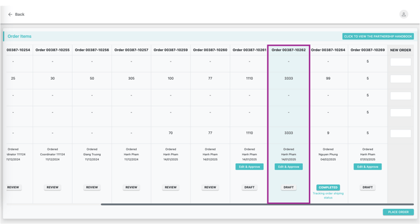Click REVIEW under Order 00387-10256

[x=92, y=187]
